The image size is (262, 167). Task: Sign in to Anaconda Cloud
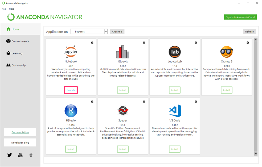pyautogui.click(x=240, y=17)
